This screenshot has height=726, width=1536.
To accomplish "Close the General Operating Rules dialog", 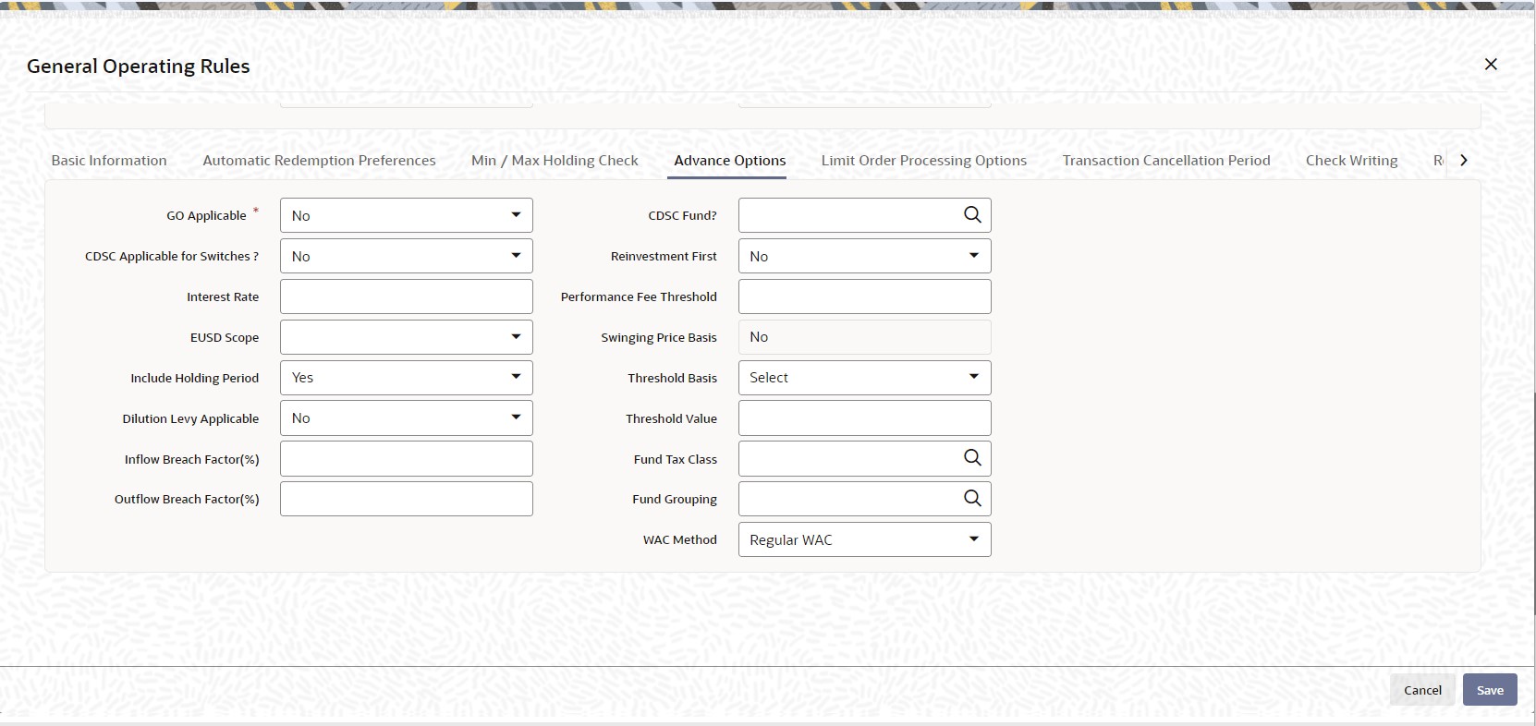I will point(1491,65).
